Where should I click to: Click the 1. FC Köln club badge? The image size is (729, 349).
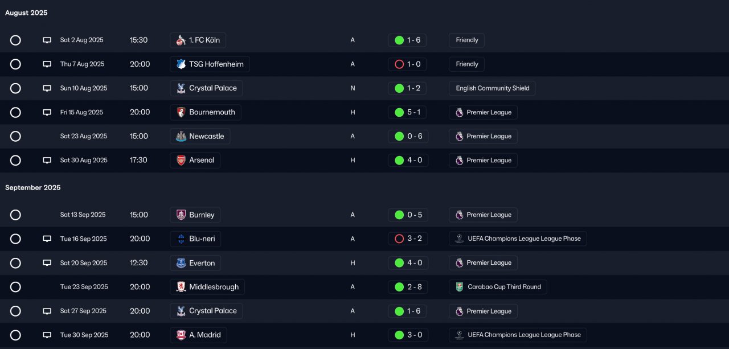point(181,40)
